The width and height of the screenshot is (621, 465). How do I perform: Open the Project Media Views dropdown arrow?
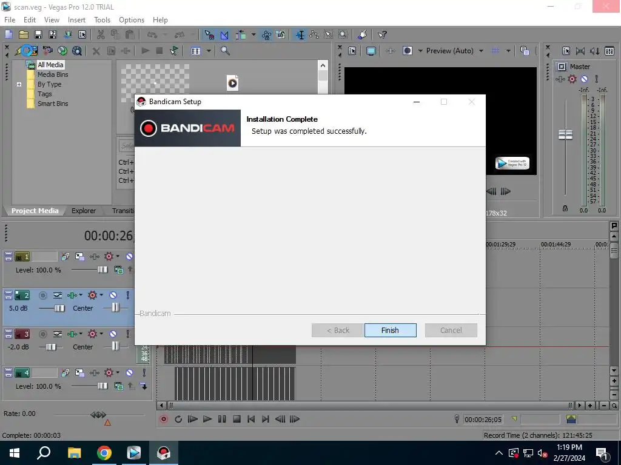(209, 51)
